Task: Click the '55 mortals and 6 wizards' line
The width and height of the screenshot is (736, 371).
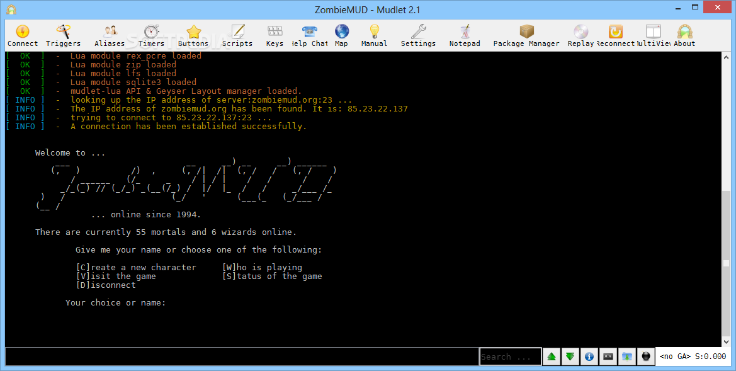Action: point(166,232)
